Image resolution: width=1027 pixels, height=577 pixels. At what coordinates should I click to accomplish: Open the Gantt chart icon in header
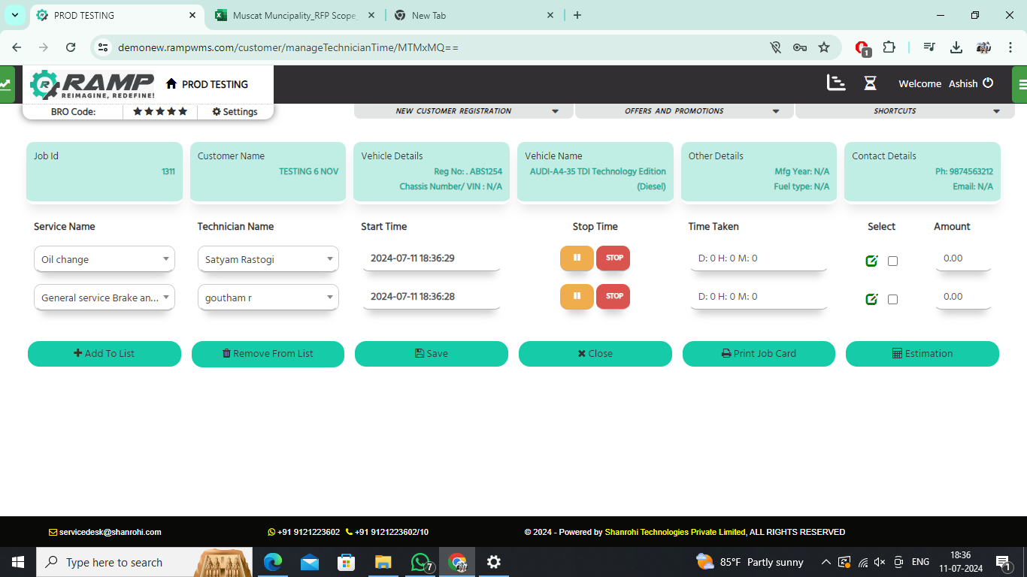click(836, 83)
